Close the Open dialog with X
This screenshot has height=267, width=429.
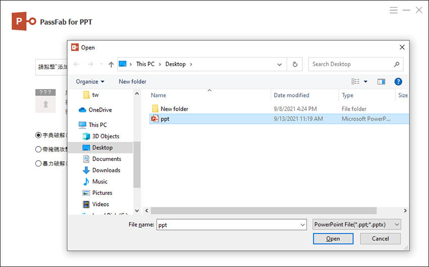(402, 47)
